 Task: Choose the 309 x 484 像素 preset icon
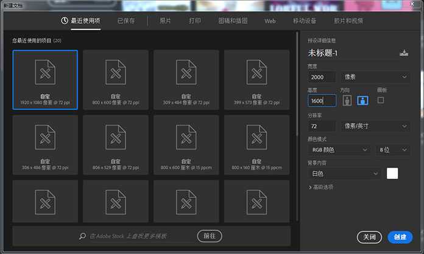point(186,73)
